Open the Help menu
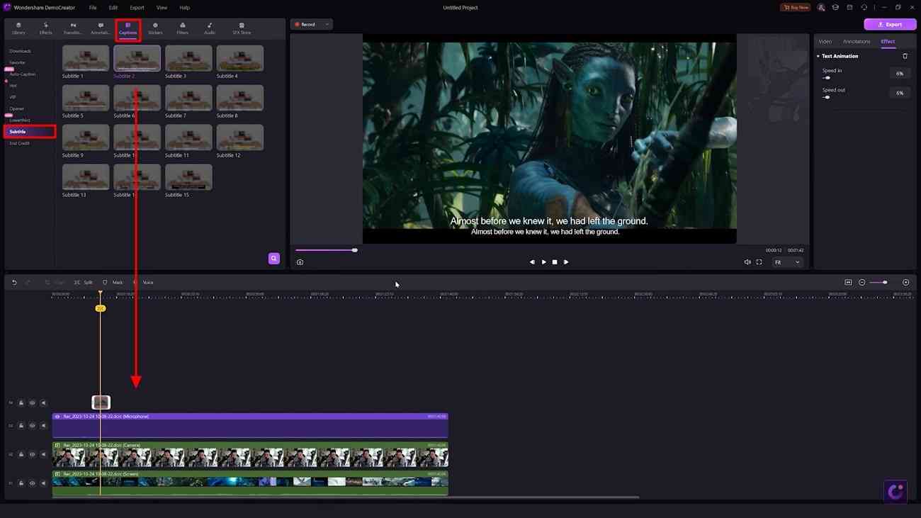 click(x=184, y=8)
